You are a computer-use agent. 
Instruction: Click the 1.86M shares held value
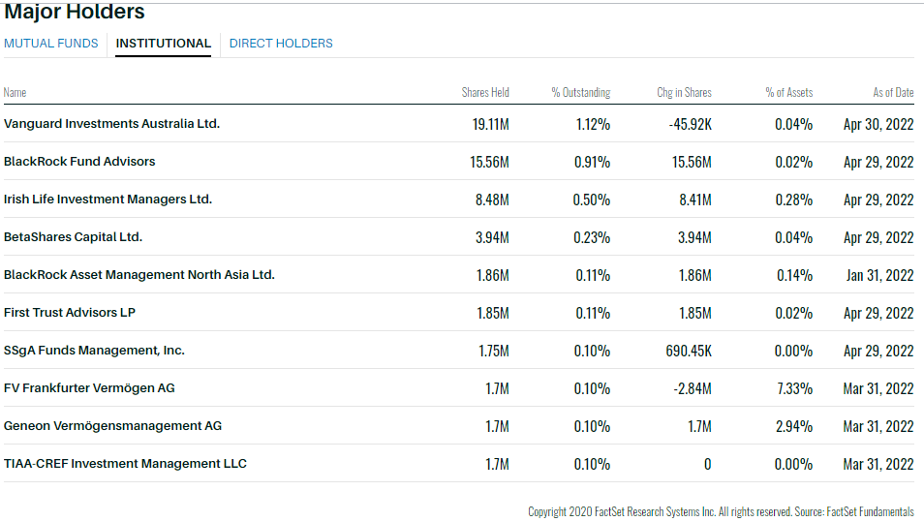coord(493,275)
